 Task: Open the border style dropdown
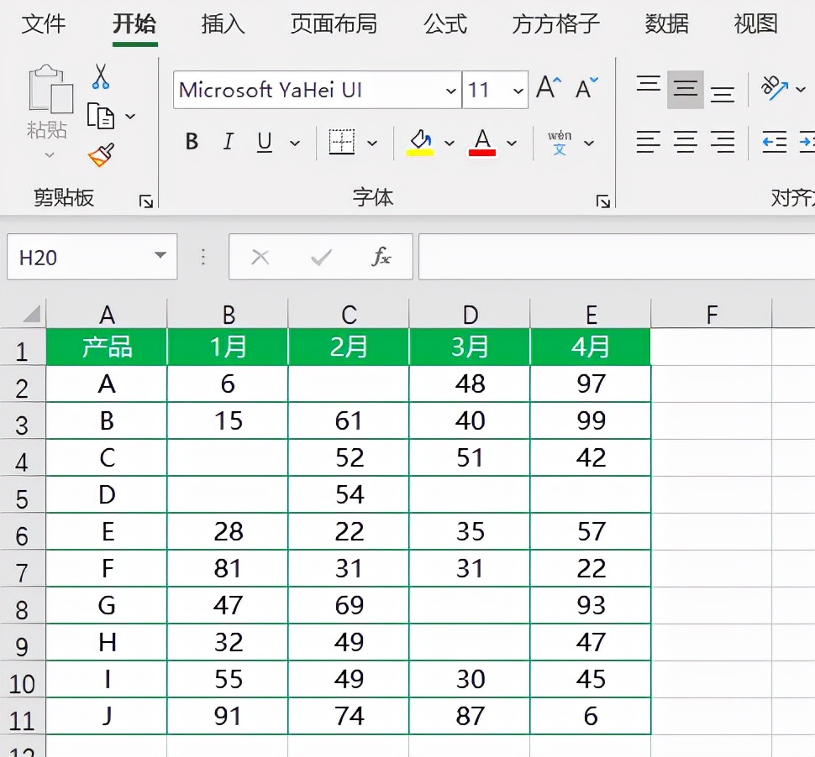tap(371, 142)
